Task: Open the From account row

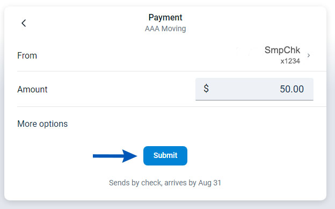Action: tap(172, 56)
